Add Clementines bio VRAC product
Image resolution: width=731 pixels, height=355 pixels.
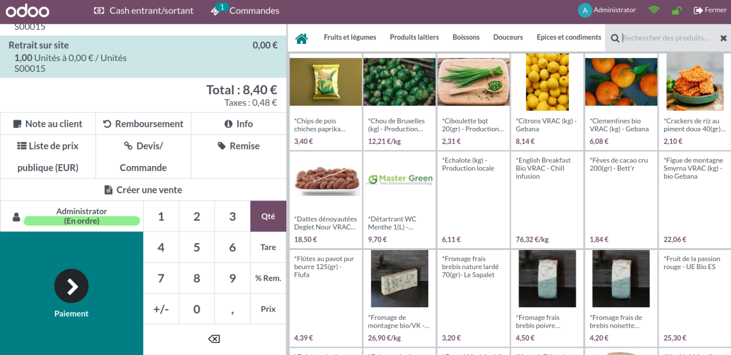click(621, 101)
